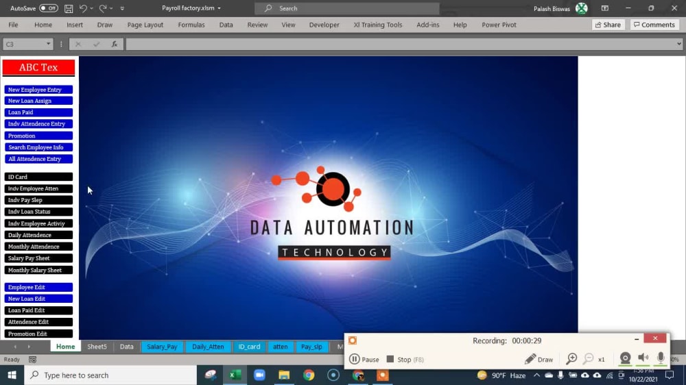686x385 pixels.
Task: Pause the screen recording
Action: coord(364,359)
